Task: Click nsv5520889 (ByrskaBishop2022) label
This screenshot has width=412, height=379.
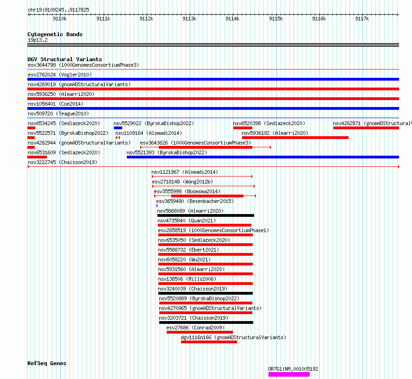Action: click(199, 298)
